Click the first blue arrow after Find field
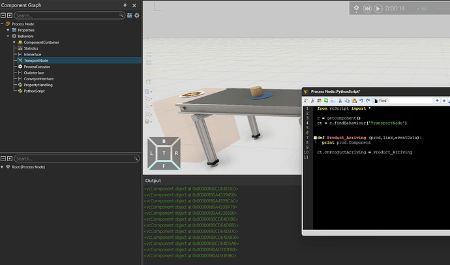Screen dimensions: 450x265 (437, 101)
